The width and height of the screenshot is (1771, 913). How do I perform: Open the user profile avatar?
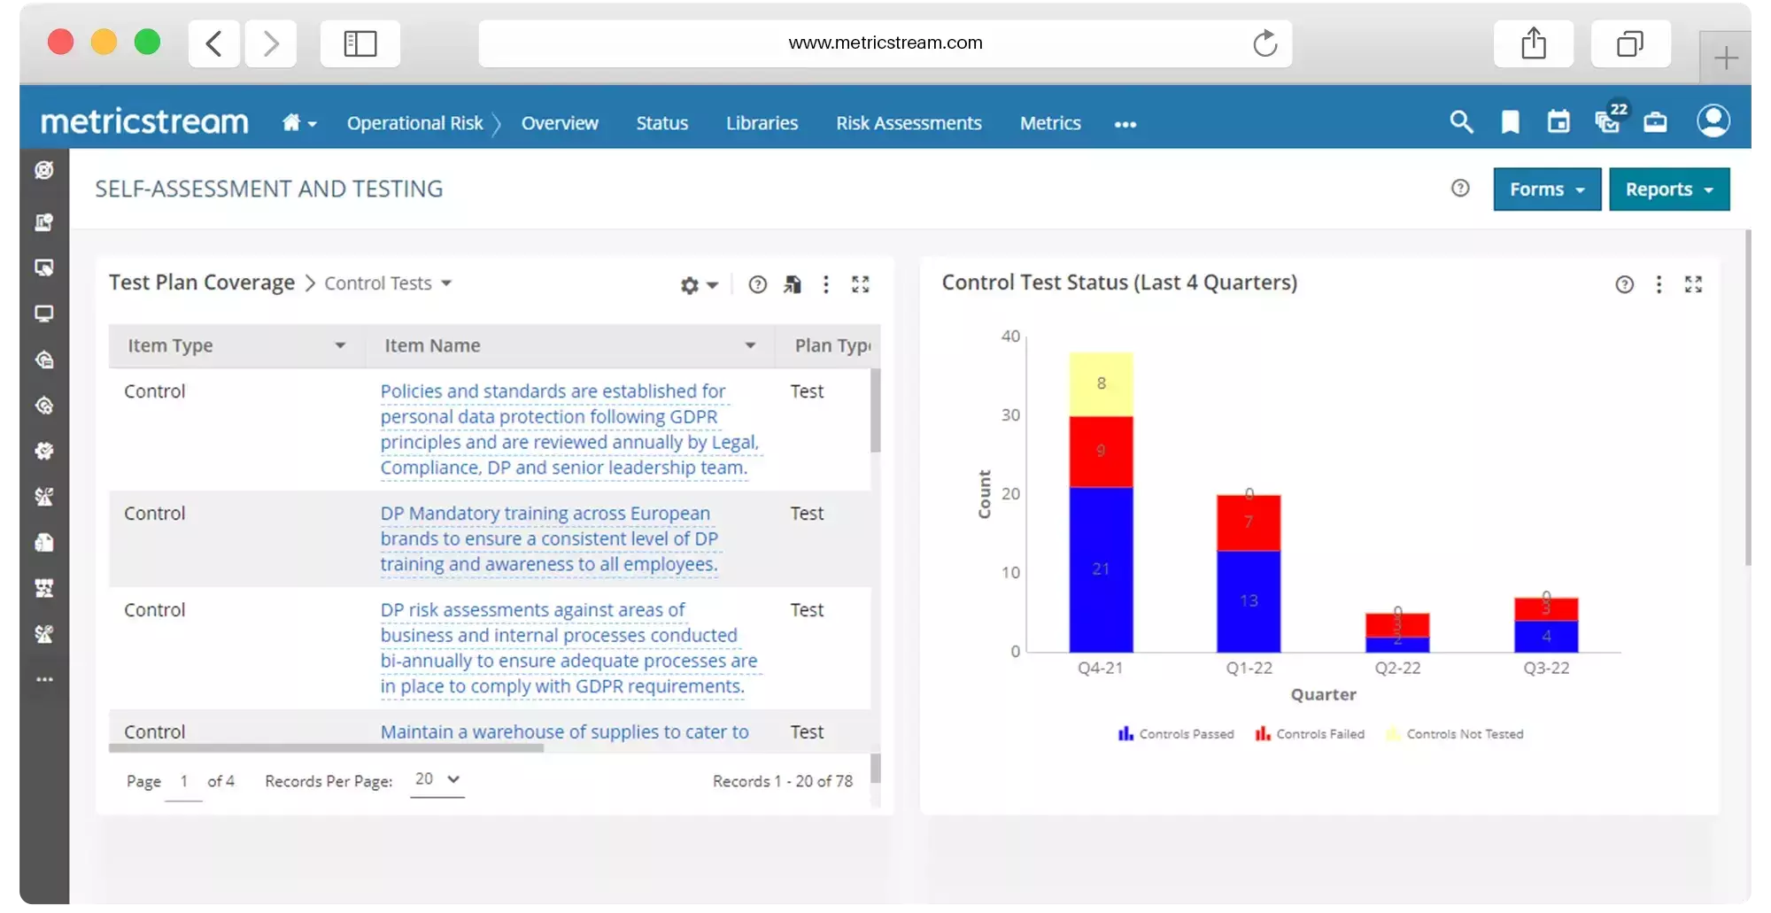[1713, 120]
